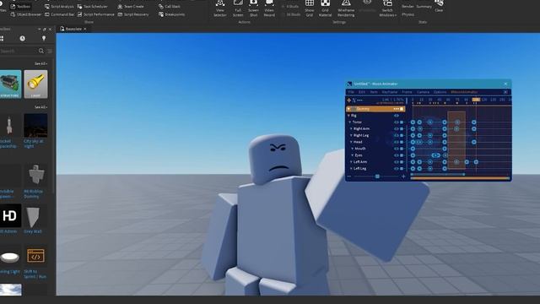Adjust the Moon Animator timeline zoom slider
This screenshot has width=540, height=304.
(x=377, y=176)
